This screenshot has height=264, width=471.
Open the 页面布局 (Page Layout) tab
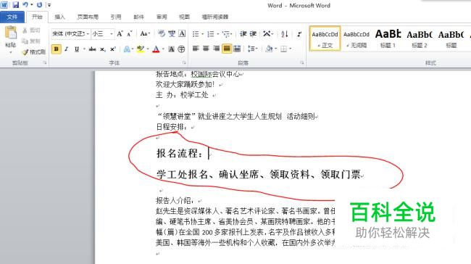click(88, 17)
